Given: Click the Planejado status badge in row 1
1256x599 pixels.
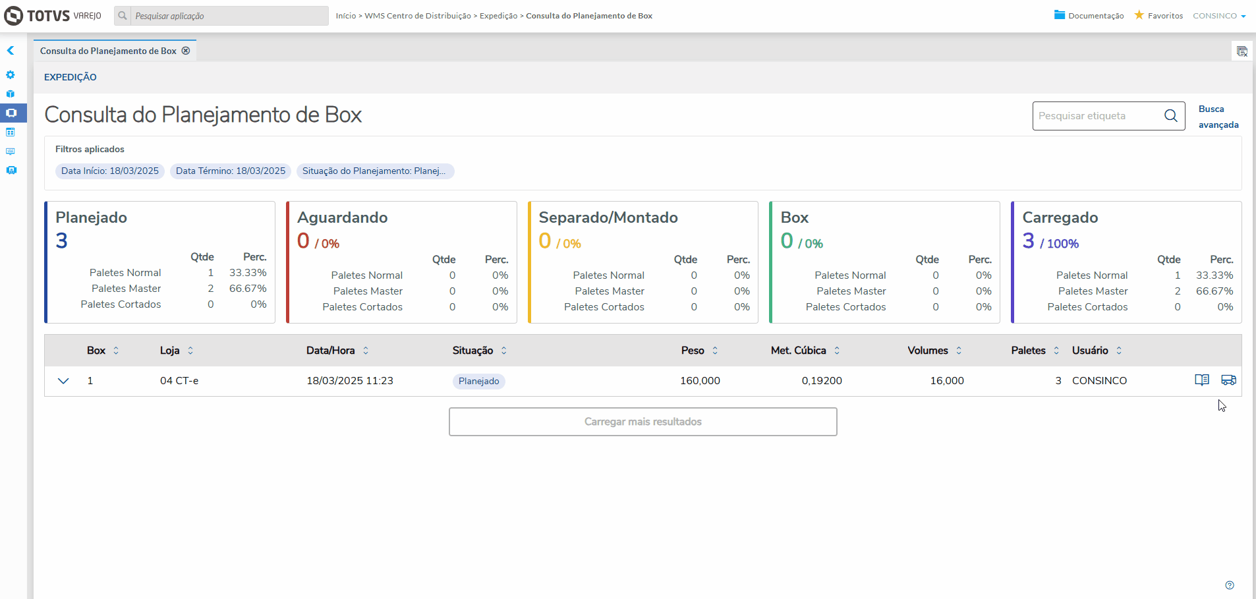Looking at the screenshot, I should point(479,381).
